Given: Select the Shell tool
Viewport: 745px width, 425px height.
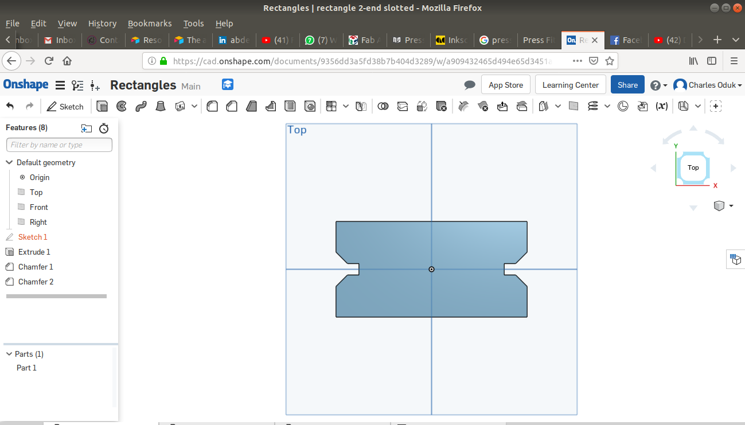Looking at the screenshot, I should coord(290,106).
